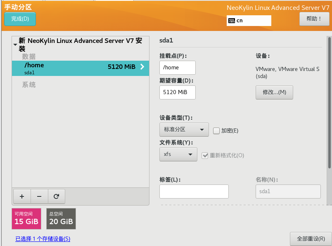Click the NeoKylin Linux Advanced Server V7 header text
This screenshot has width=332, height=246.
pyautogui.click(x=278, y=7)
